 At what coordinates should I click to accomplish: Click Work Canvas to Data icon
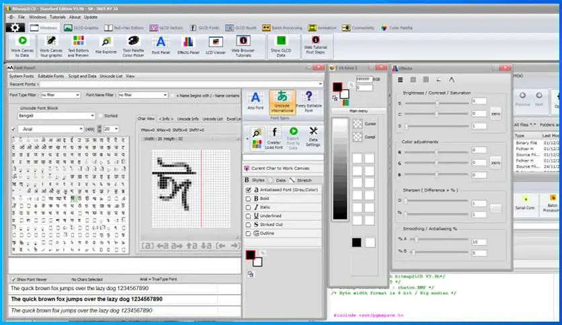[22, 46]
